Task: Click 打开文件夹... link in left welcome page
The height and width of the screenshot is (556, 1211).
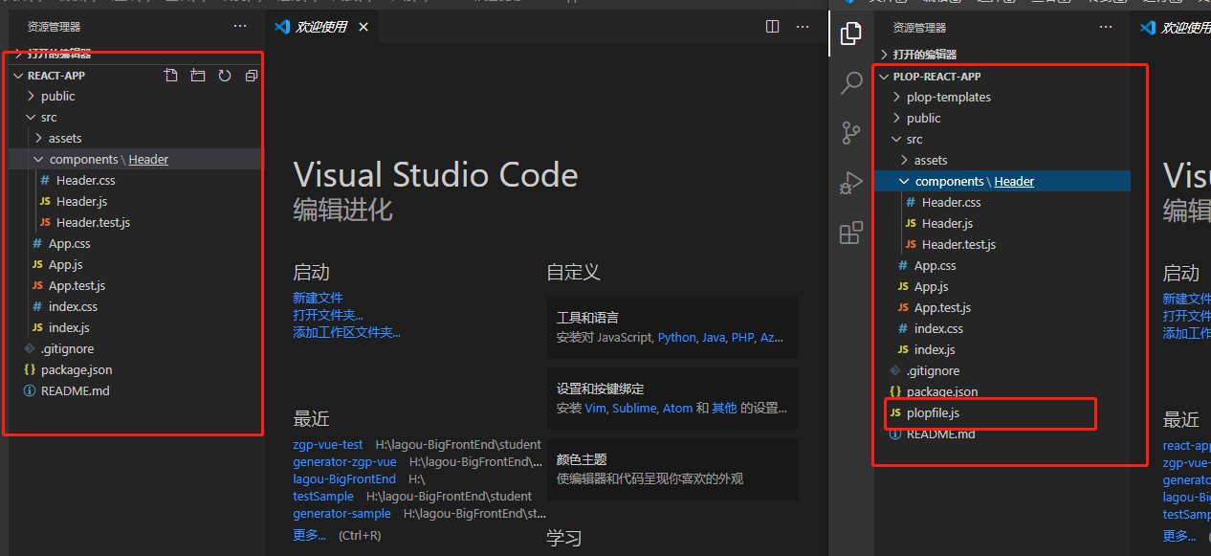Action: [x=328, y=315]
